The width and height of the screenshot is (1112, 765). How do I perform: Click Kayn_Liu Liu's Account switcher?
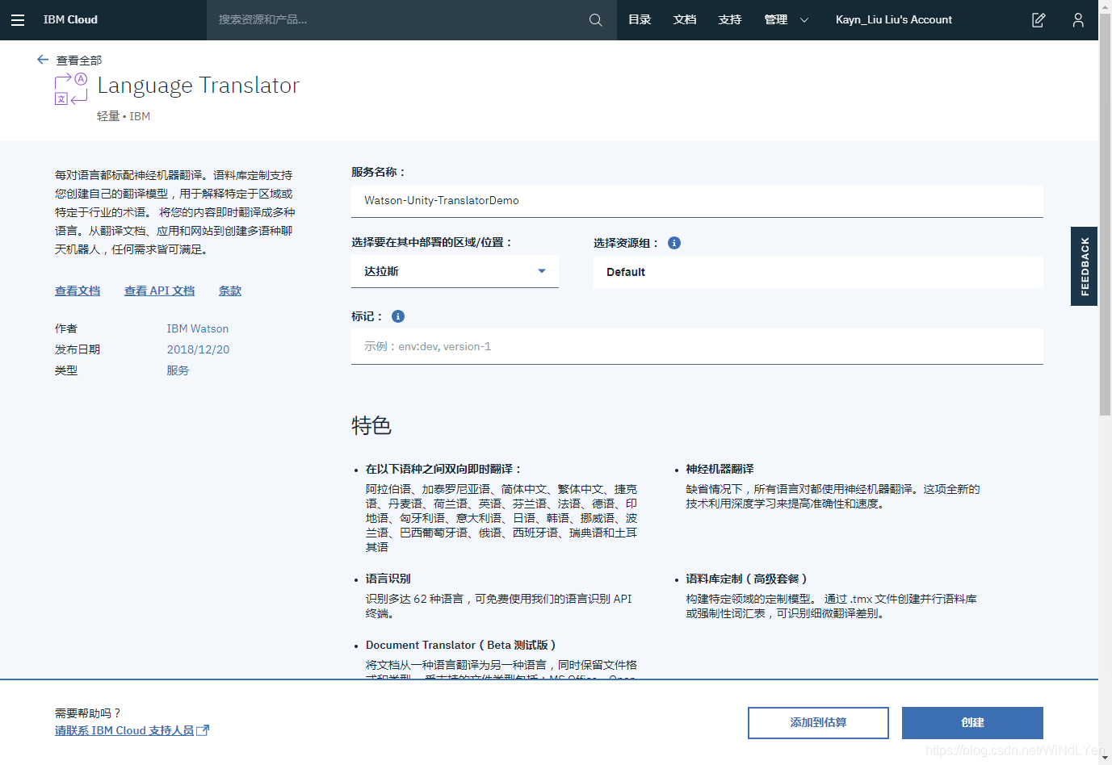click(894, 20)
